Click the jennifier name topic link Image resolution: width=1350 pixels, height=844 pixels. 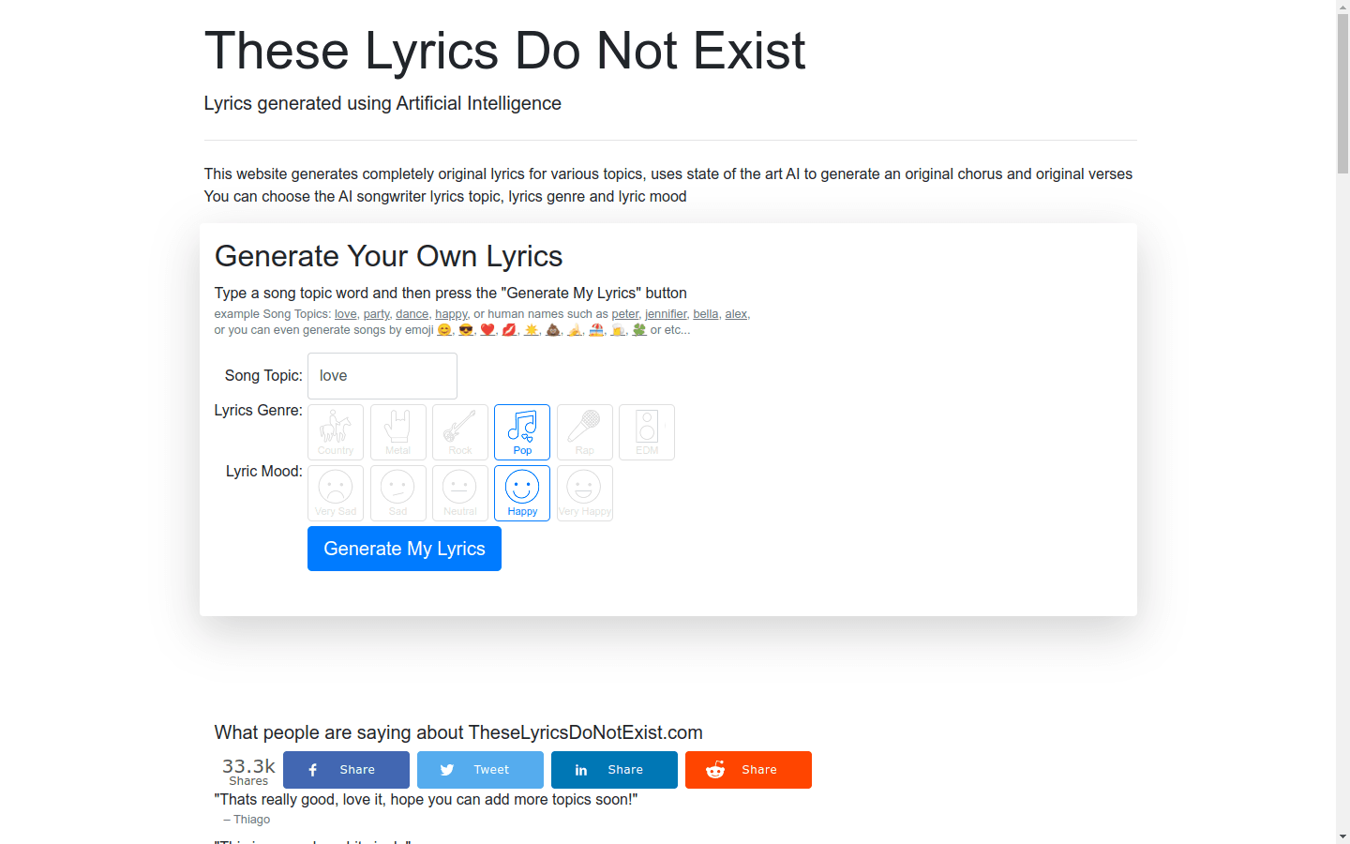click(x=666, y=313)
